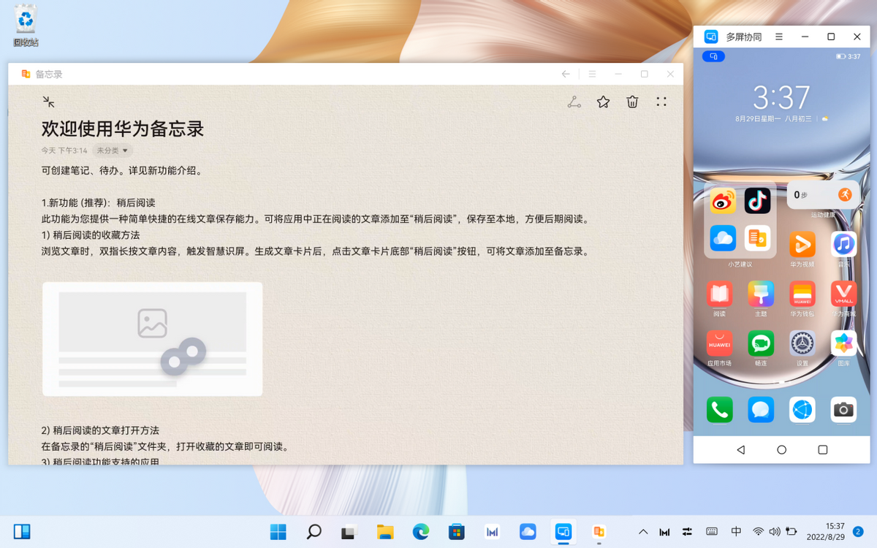The height and width of the screenshot is (548, 877).
Task: Click the battery power tray icon
Action: pyautogui.click(x=791, y=532)
